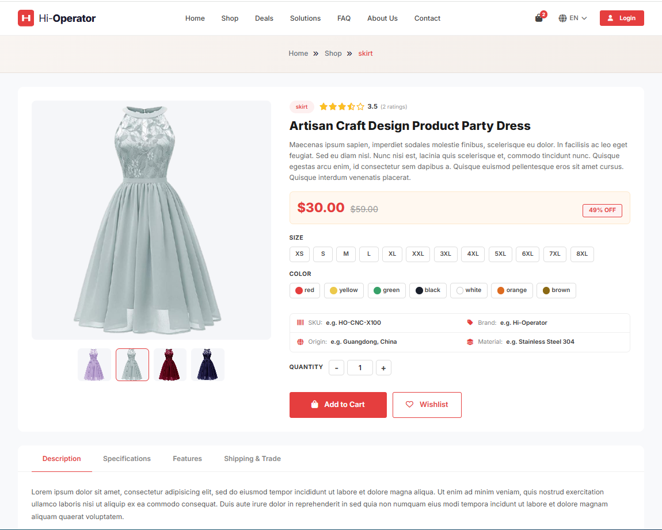Click the Brand tag icon

click(470, 322)
